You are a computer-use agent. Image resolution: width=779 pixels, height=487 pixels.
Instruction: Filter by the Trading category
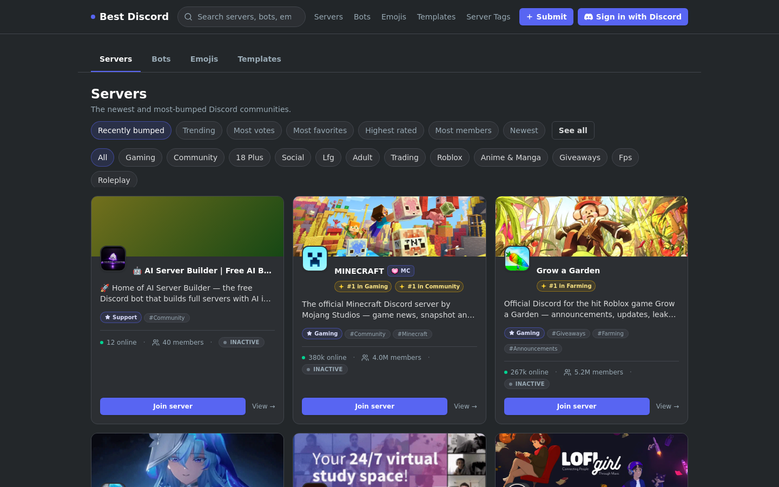tap(405, 157)
